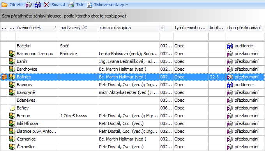Select the Bavoryně cell
Image resolution: width=265 pixels, height=151 pixels.
(x=37, y=92)
